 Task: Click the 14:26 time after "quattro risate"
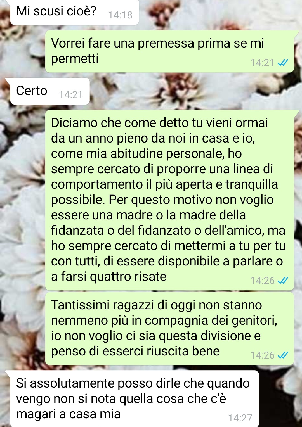click(x=262, y=280)
